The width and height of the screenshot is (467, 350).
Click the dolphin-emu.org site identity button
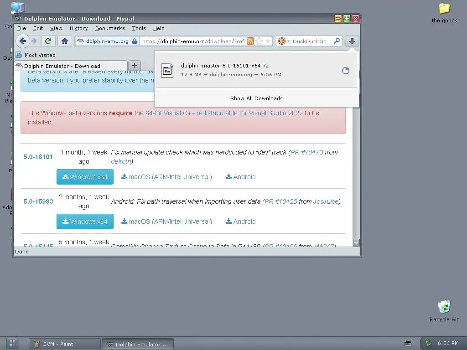point(107,41)
